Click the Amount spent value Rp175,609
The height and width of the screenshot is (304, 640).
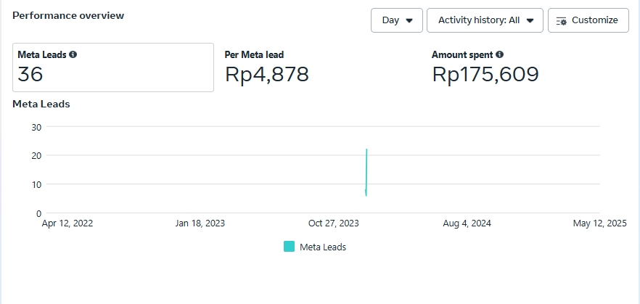(x=485, y=74)
